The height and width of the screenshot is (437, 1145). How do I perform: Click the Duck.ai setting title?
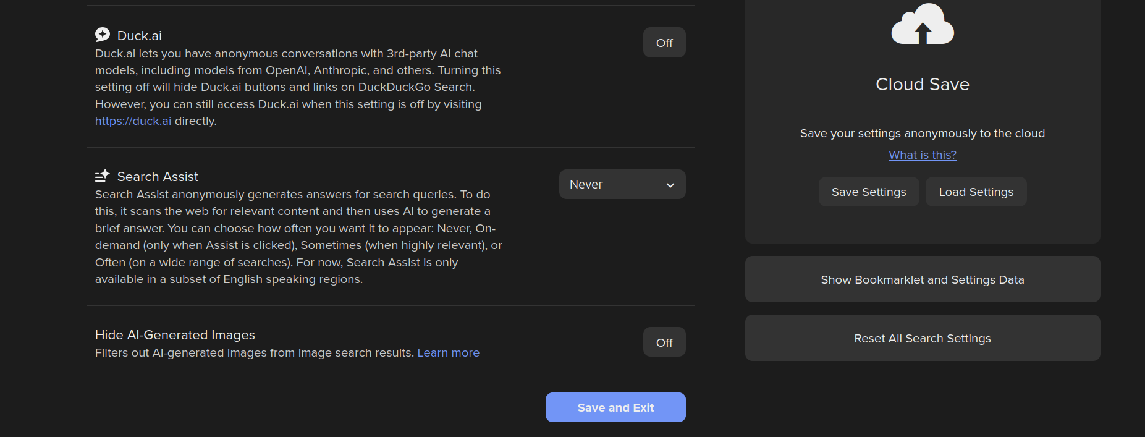[x=140, y=36]
